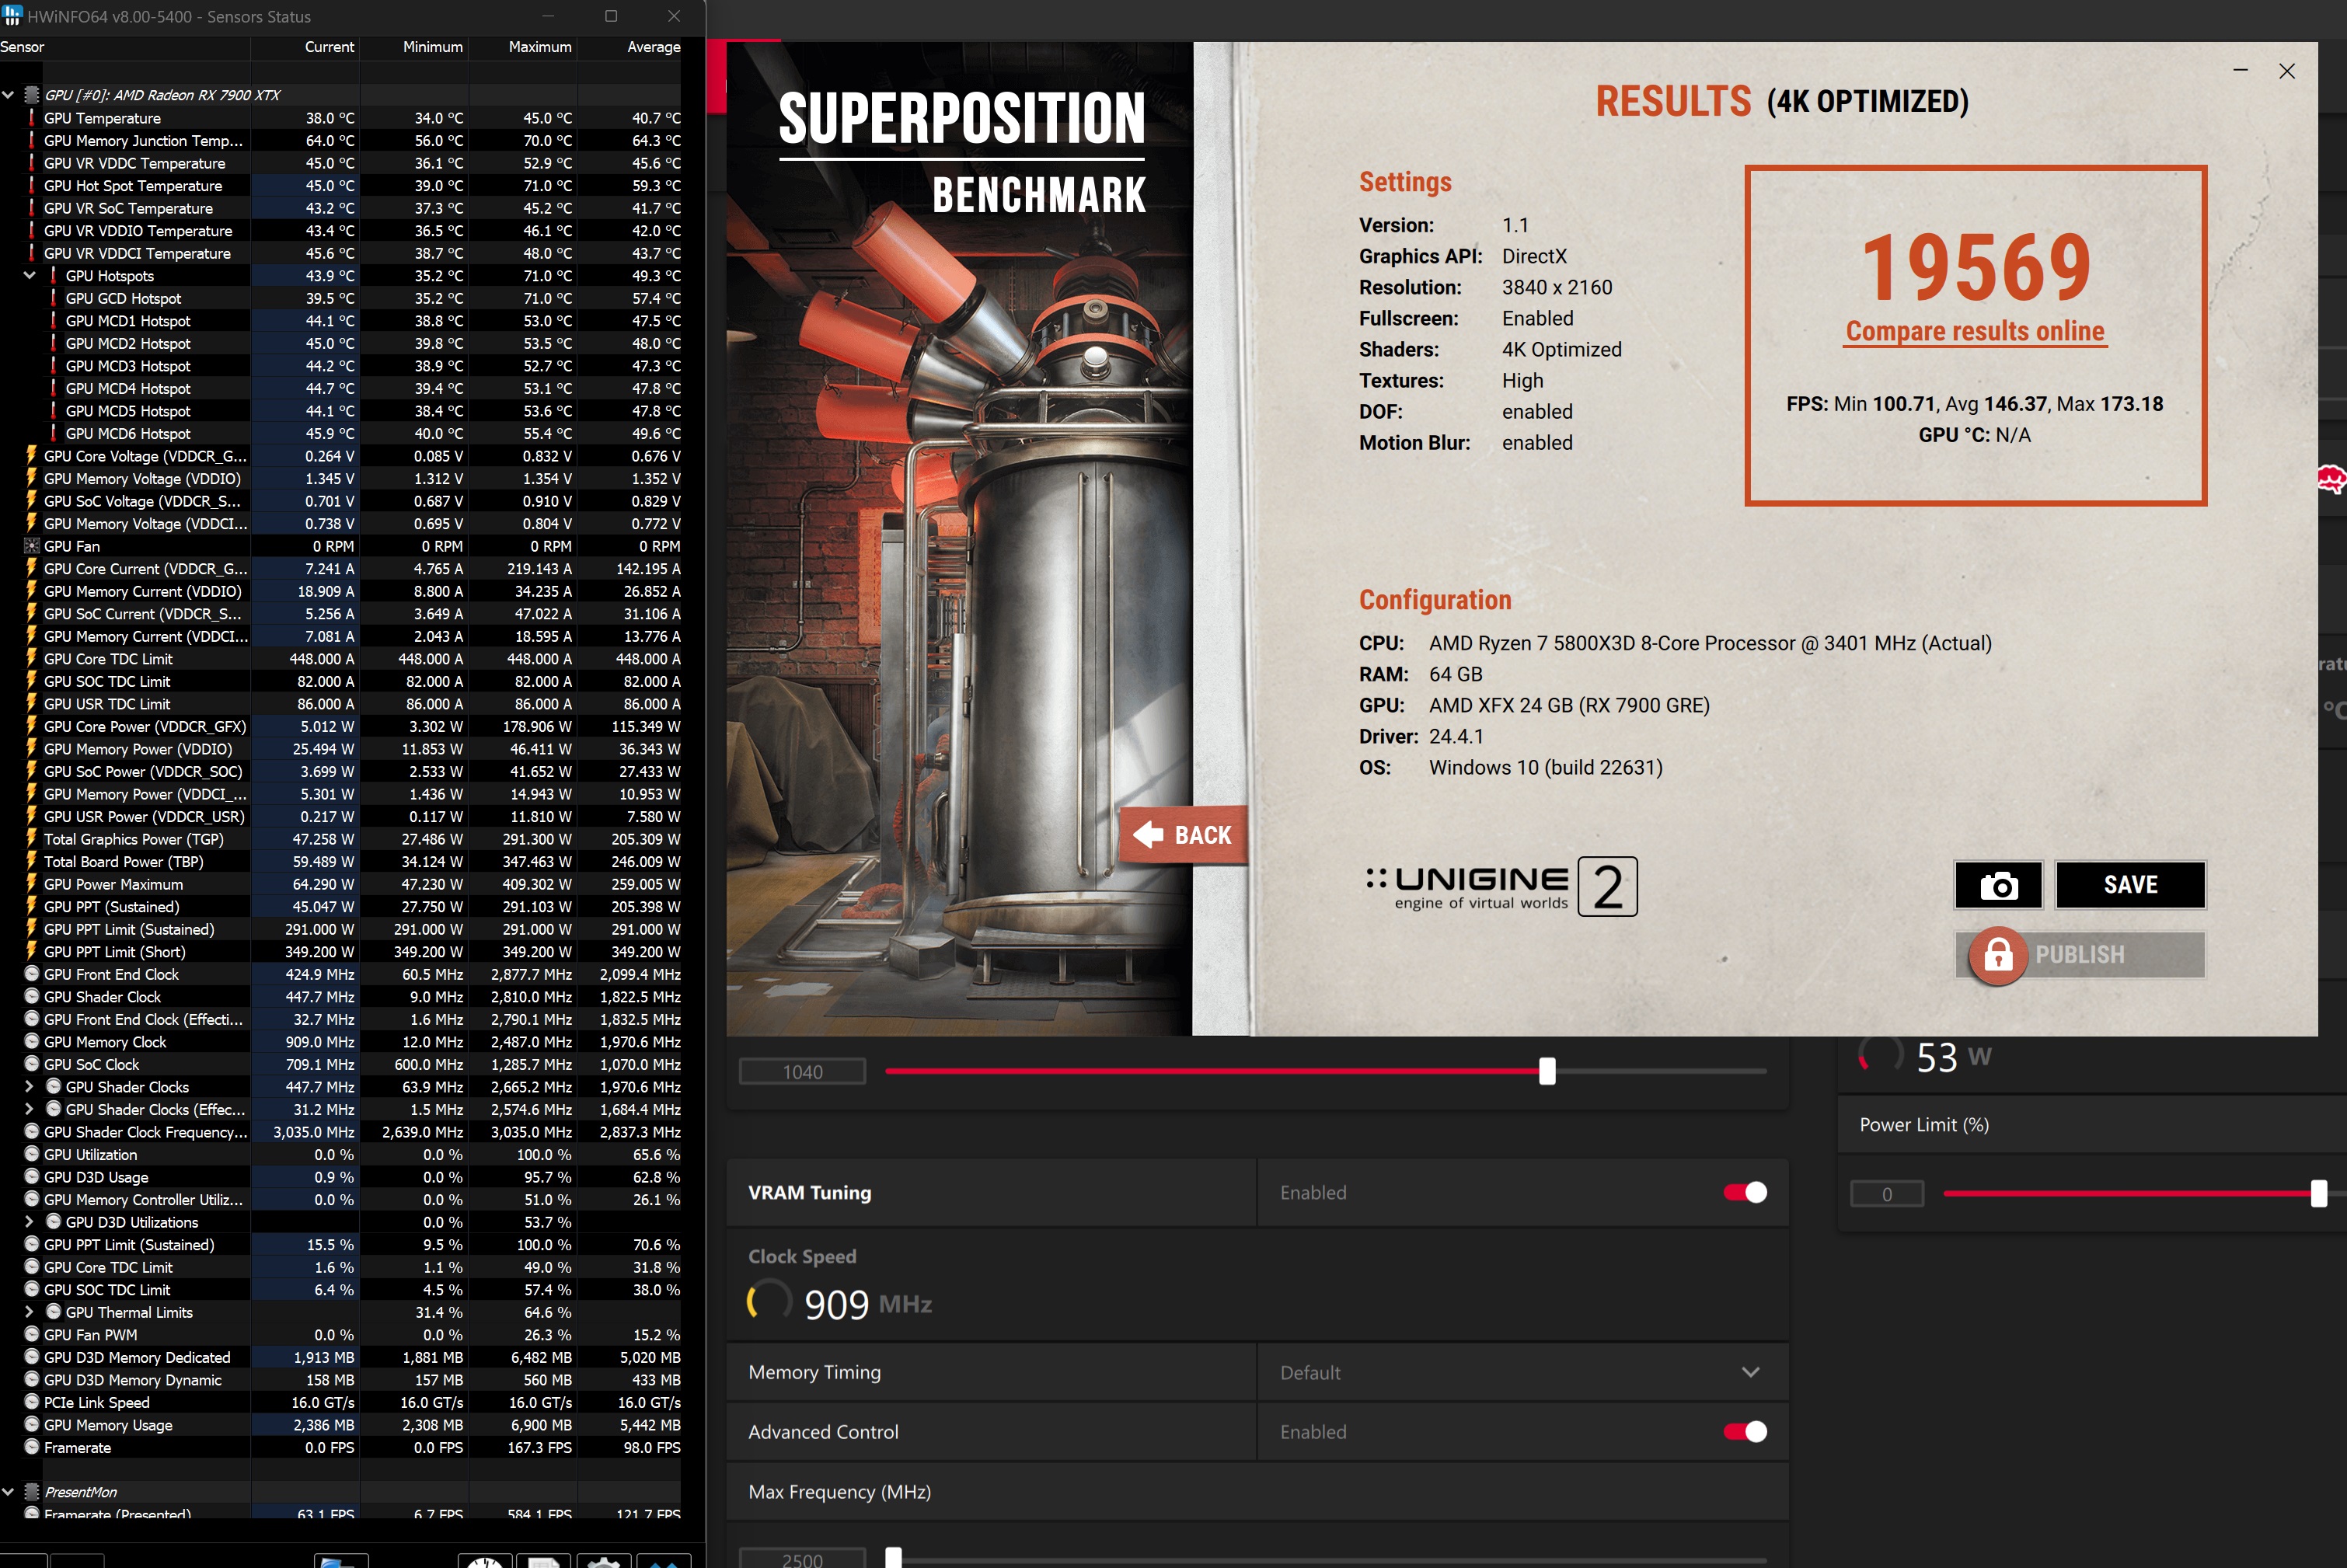Select the GPU D3D Memory Dedicated row
The image size is (2347, 1568).
pos(340,1357)
